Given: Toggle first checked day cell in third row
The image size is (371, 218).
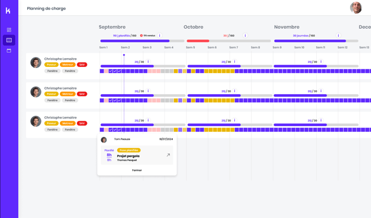Looking at the screenshot, I should (111, 130).
